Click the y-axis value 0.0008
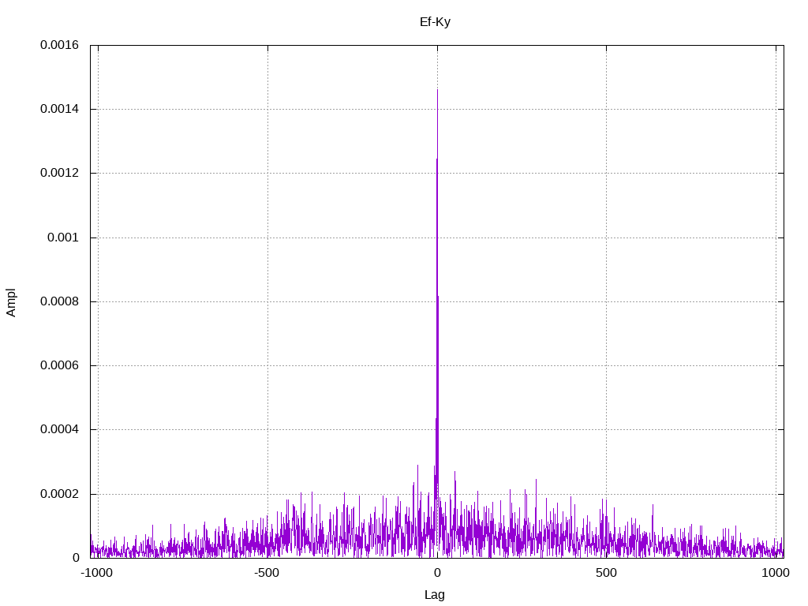Screen dimensions: 808x606 click(x=60, y=301)
